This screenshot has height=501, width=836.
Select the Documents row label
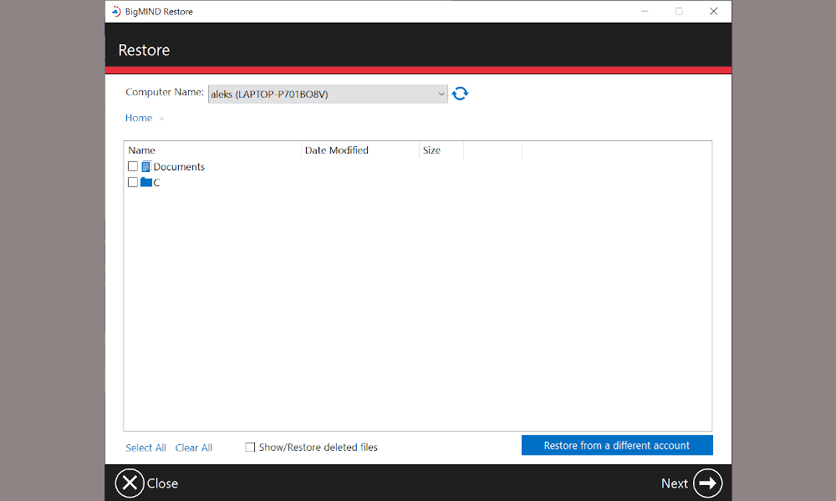click(179, 167)
